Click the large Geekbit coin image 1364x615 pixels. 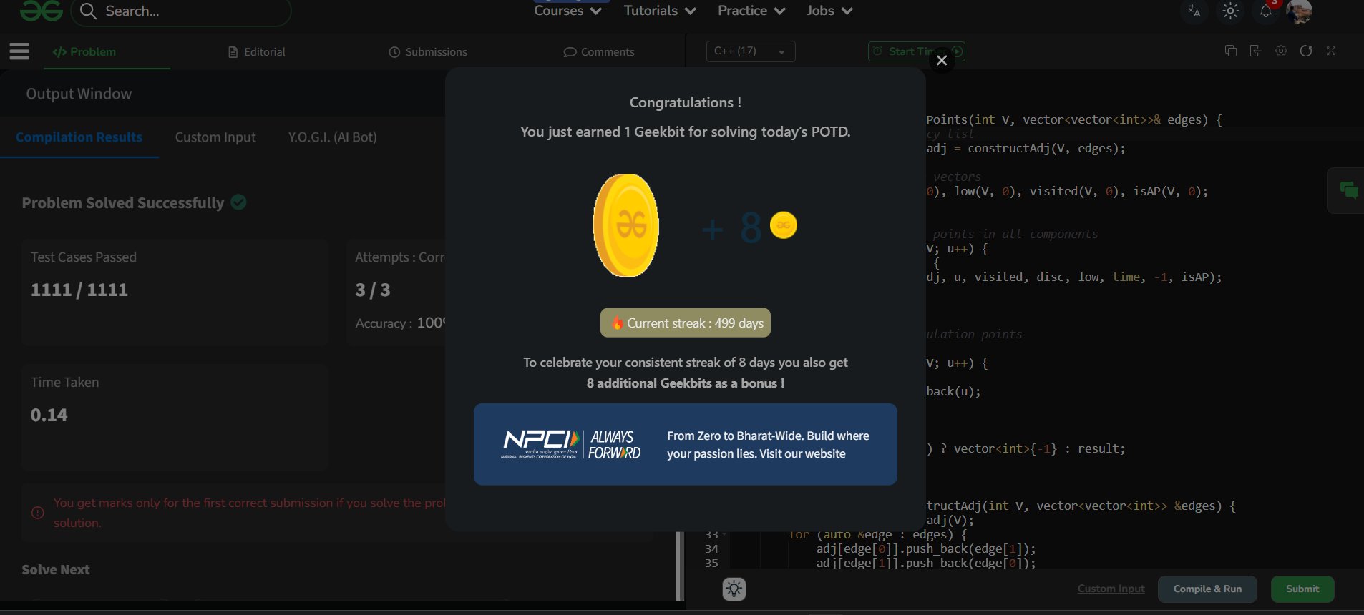pyautogui.click(x=626, y=225)
